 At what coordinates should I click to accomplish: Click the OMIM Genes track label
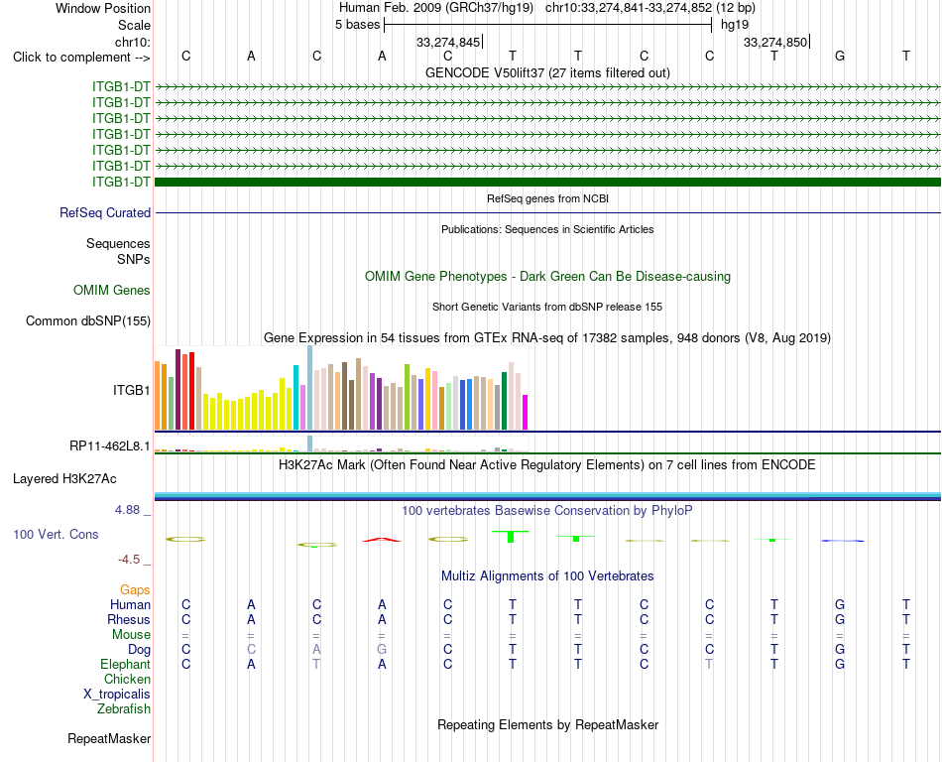112,291
